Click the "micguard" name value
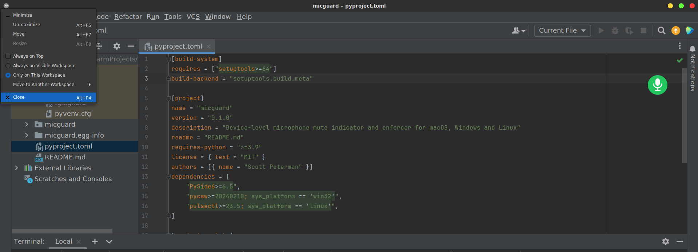 point(215,108)
